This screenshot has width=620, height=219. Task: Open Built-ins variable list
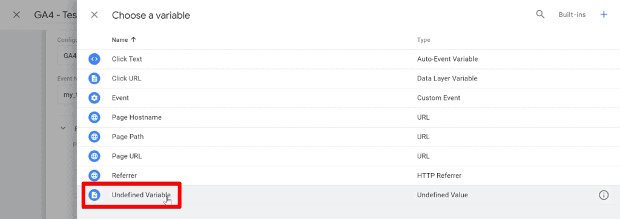click(572, 15)
